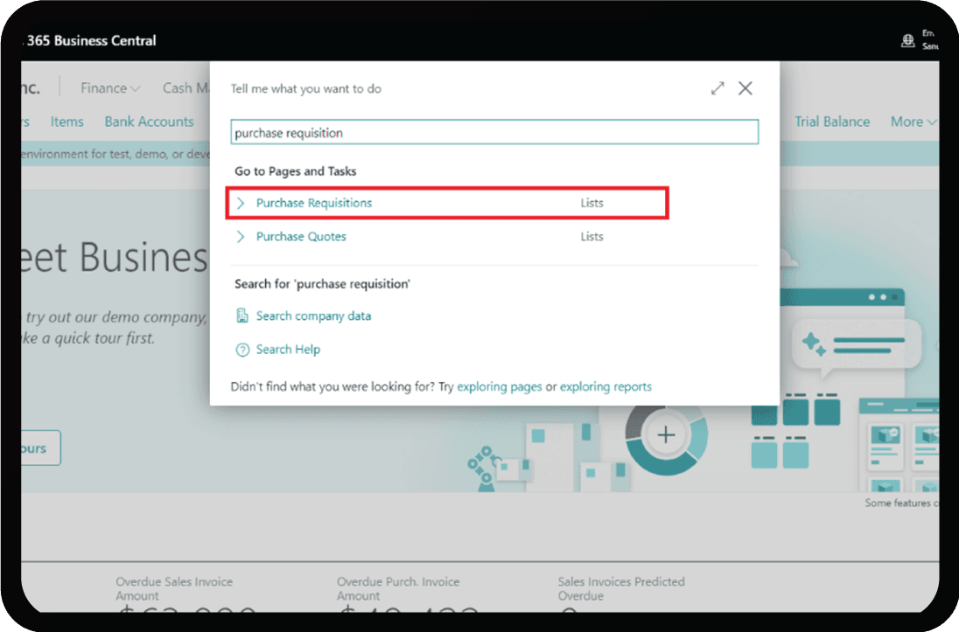Close the Tell me dialog

coord(745,87)
